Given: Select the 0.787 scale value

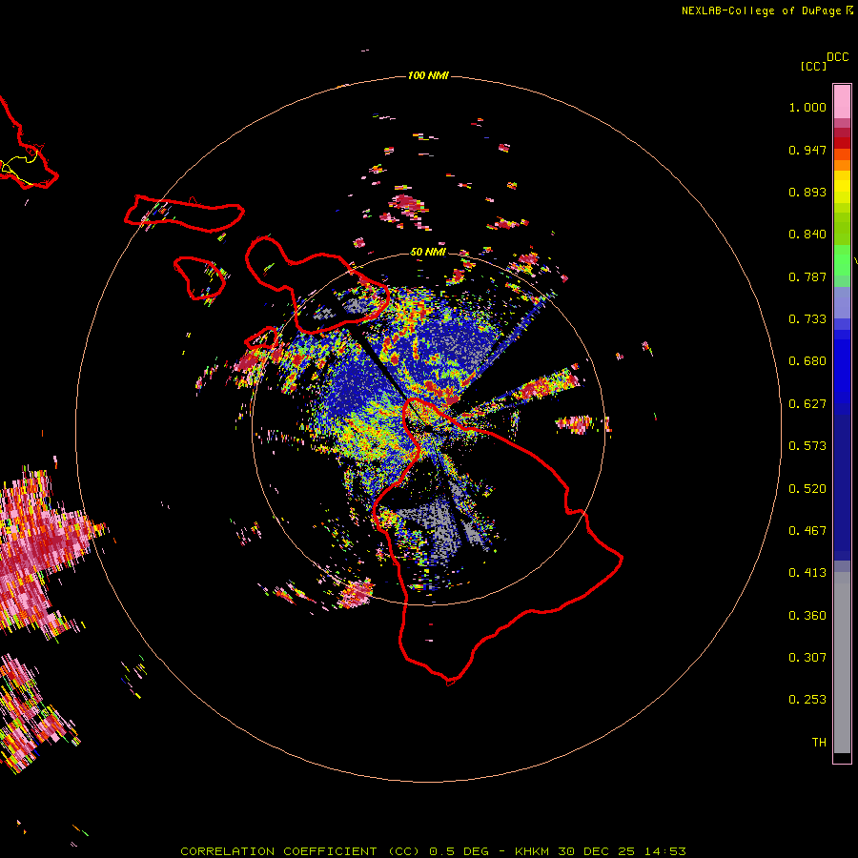Looking at the screenshot, I should click(807, 276).
